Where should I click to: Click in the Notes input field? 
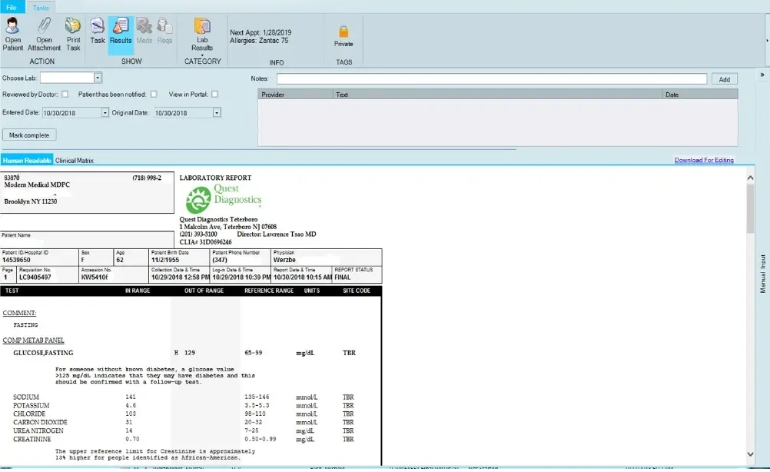492,78
